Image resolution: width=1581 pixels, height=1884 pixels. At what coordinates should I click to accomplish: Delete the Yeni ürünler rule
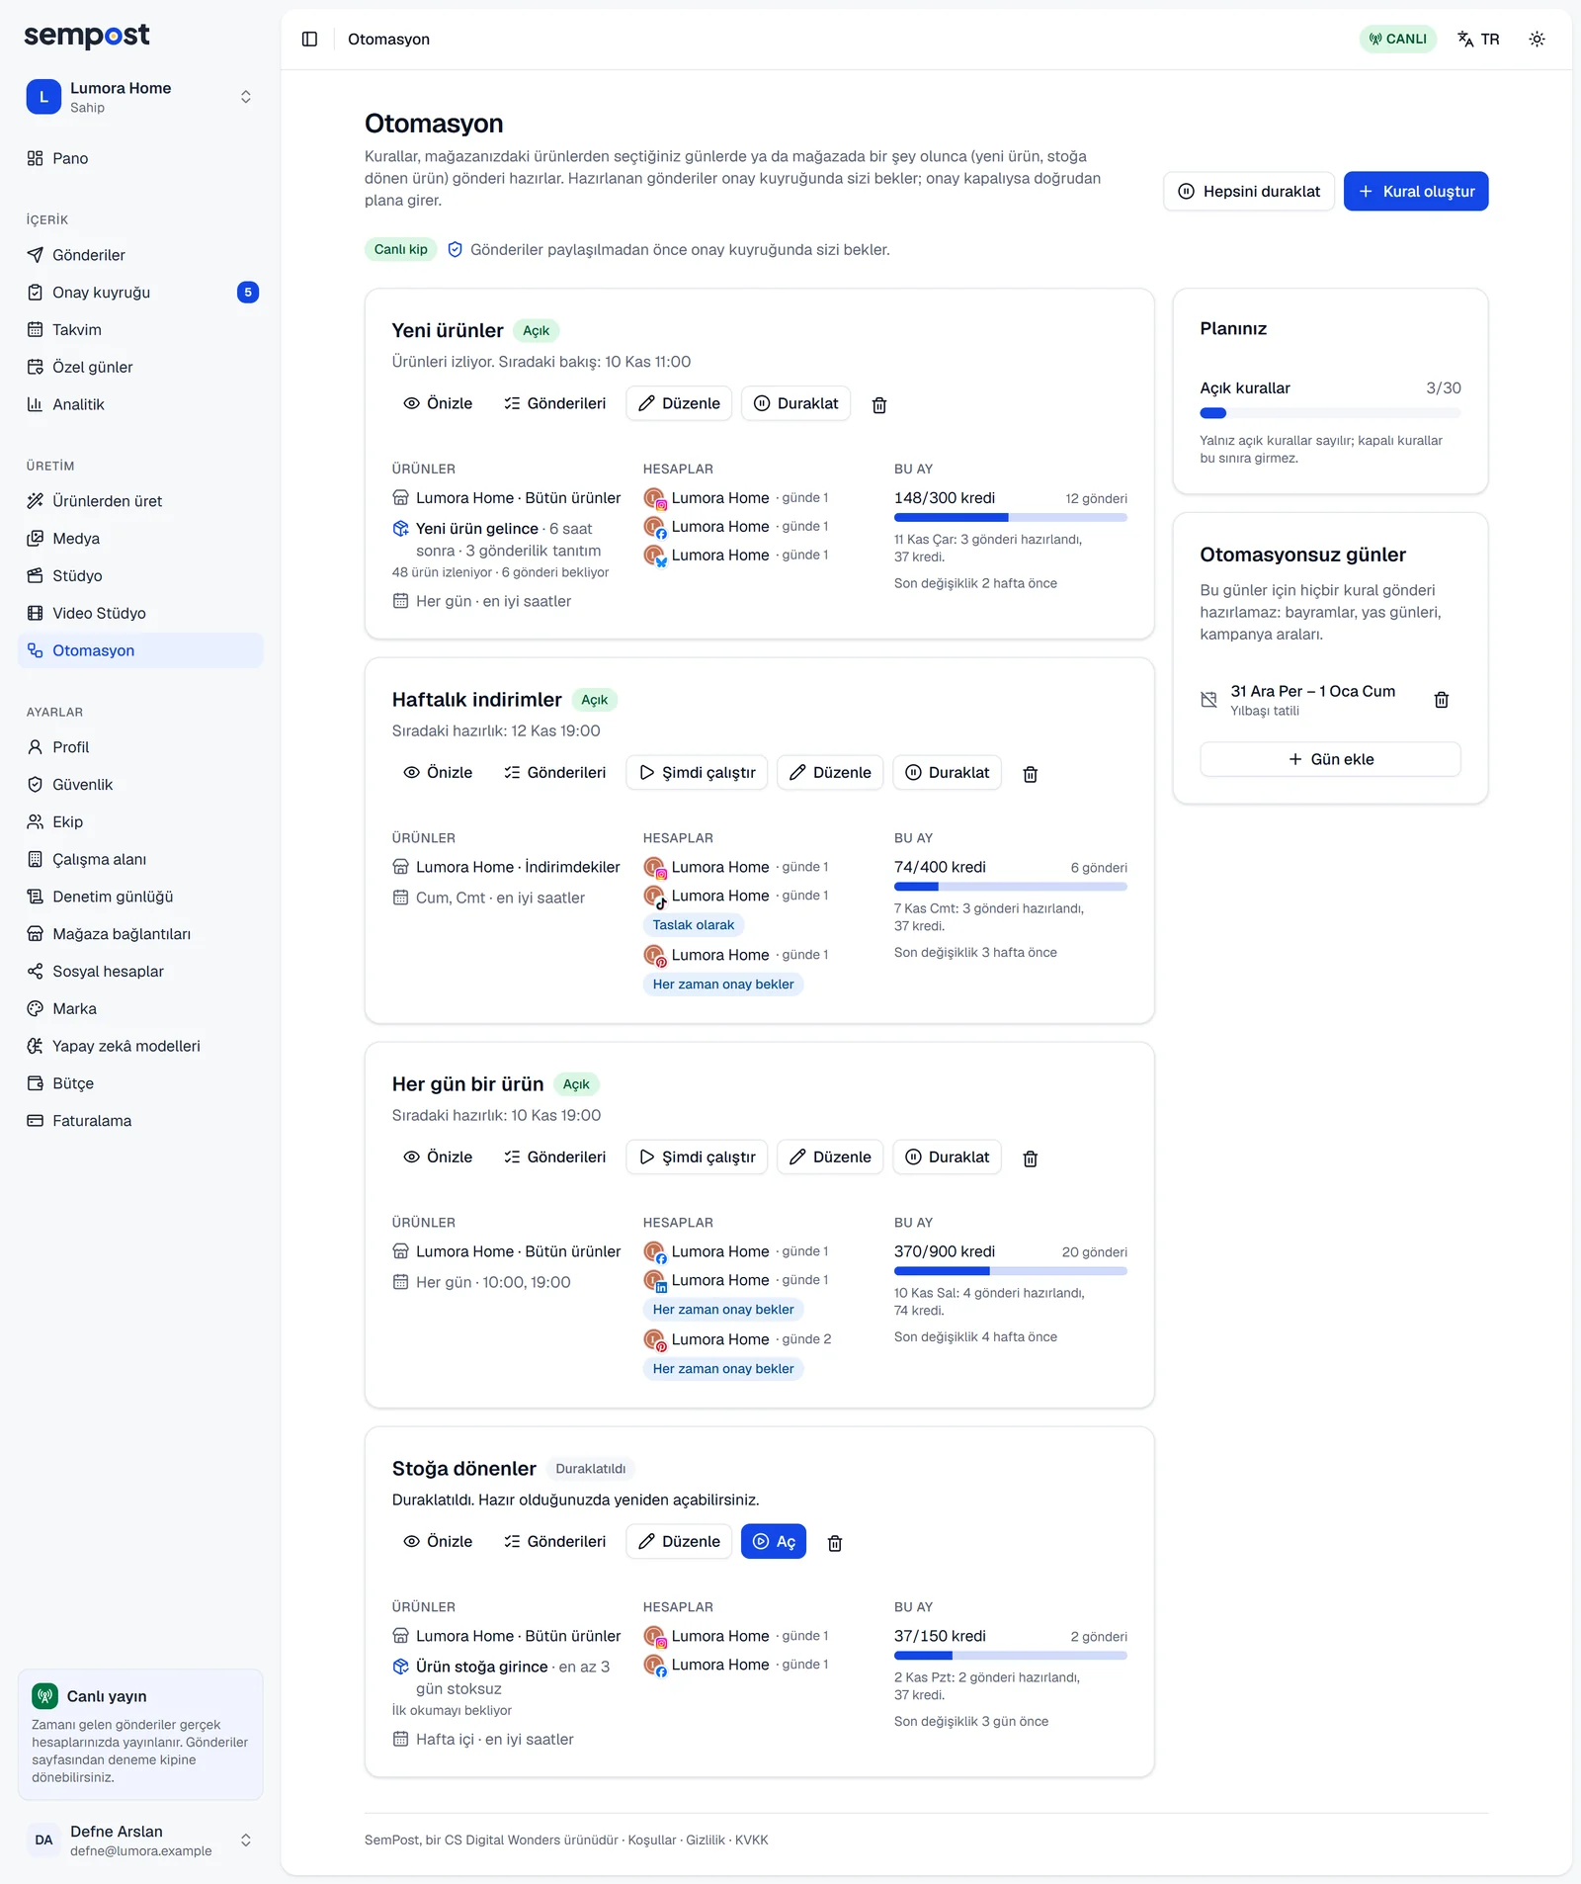tap(879, 404)
